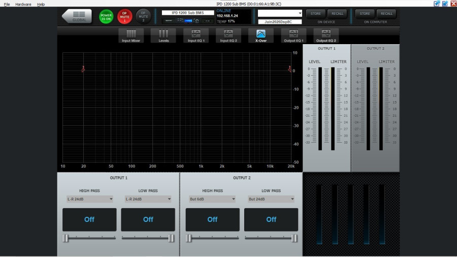Store preset On Computer

(x=365, y=14)
